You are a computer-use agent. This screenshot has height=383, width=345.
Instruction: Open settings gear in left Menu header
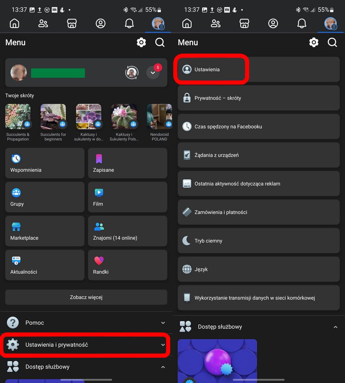coord(141,42)
